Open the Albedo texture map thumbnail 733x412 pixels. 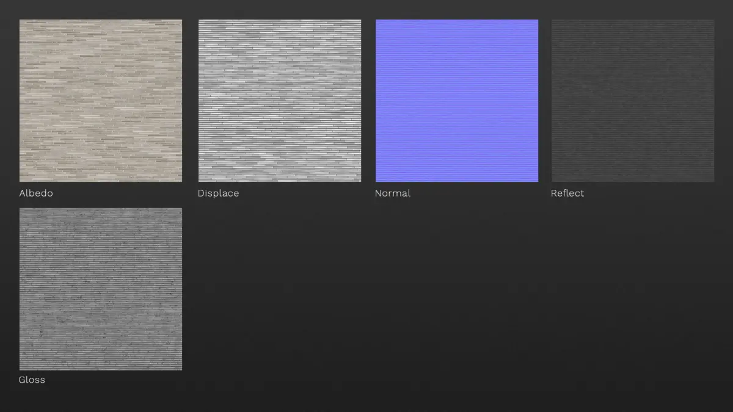tap(101, 101)
